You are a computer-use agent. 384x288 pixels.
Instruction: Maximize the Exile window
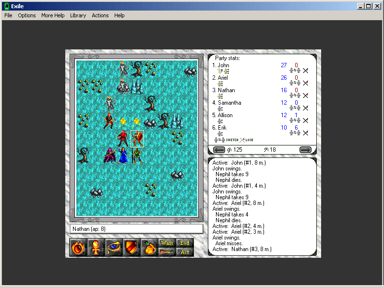click(x=368, y=6)
